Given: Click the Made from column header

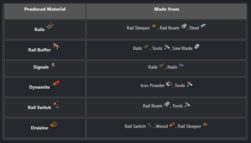Looking at the screenshot, I should (166, 9).
